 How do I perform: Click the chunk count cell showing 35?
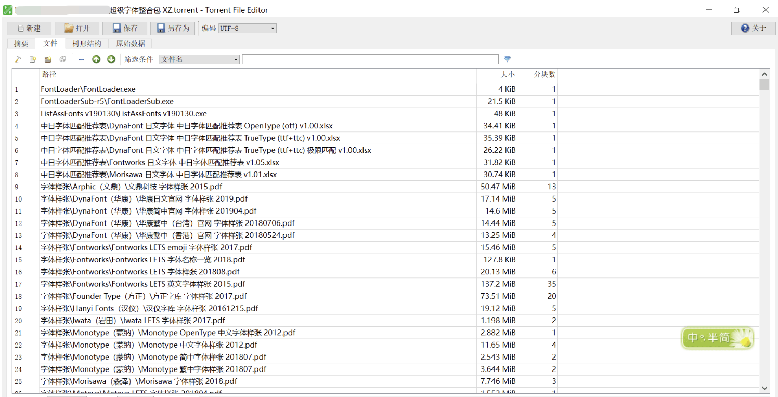point(538,284)
